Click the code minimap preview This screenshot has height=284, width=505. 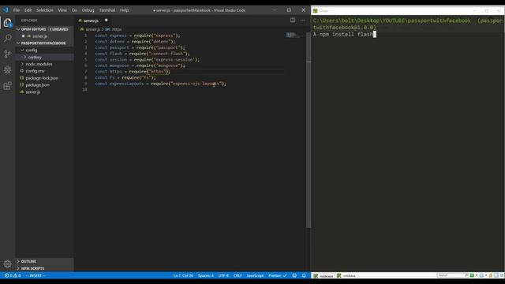(x=292, y=35)
